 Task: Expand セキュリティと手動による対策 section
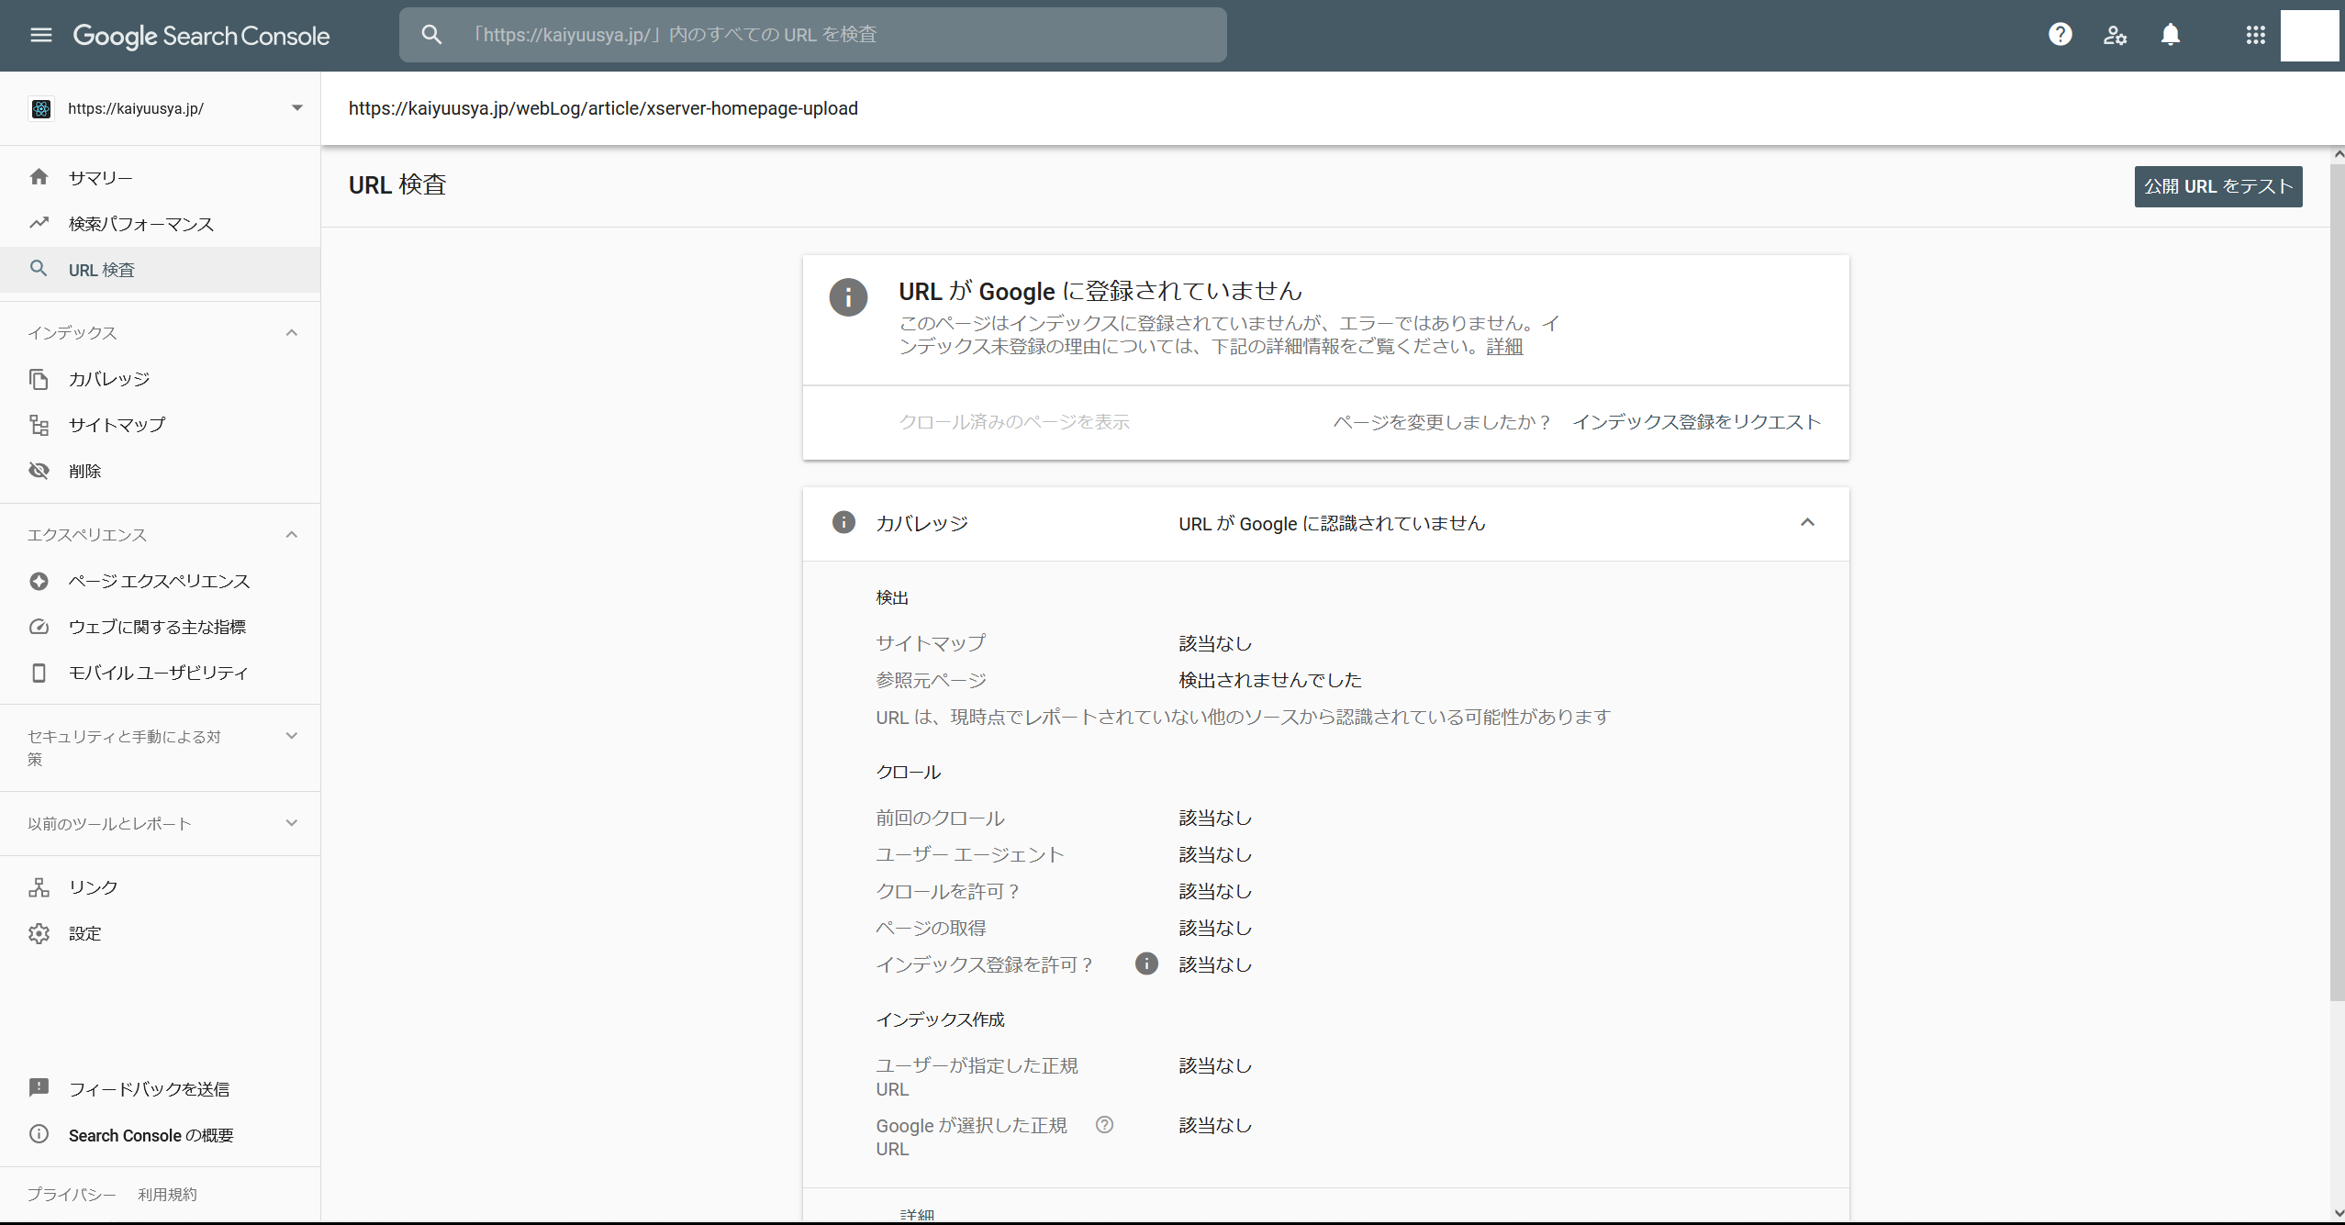point(292,736)
